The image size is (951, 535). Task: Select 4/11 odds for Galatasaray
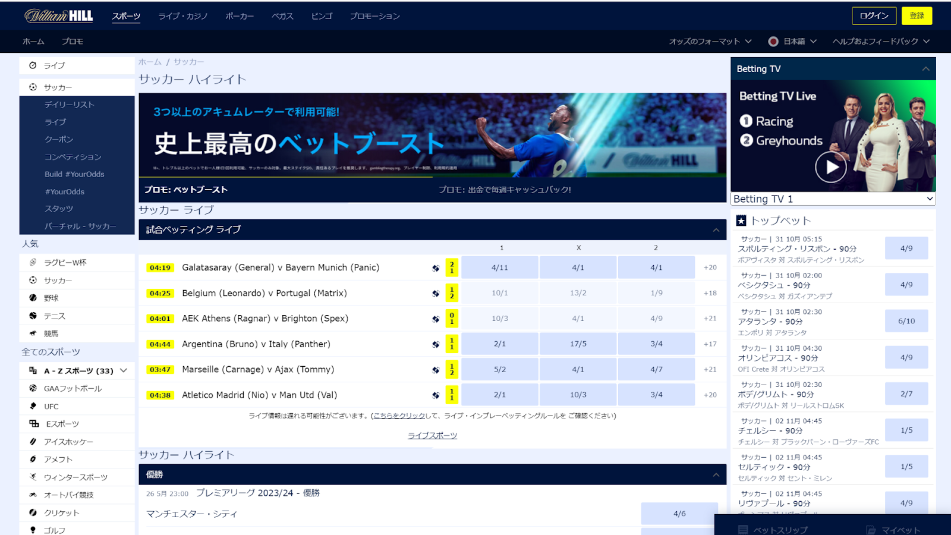tap(500, 267)
